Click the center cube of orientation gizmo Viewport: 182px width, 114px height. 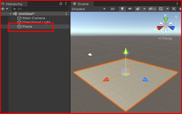pos(166,25)
